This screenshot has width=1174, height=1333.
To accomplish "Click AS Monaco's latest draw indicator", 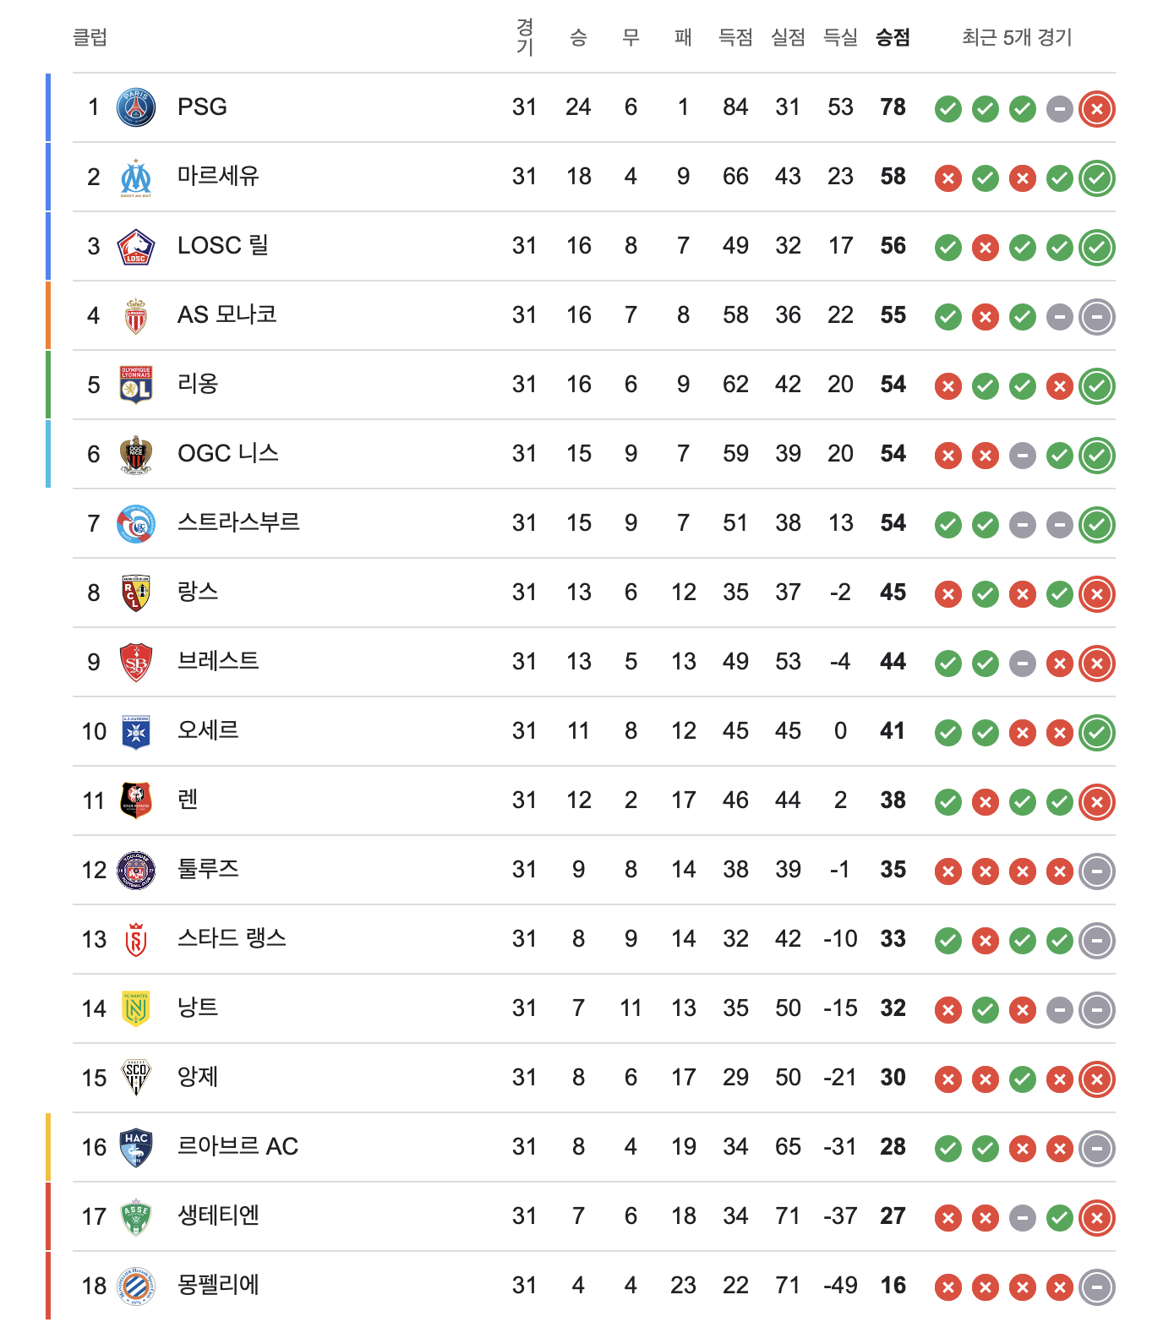I will point(1097,316).
